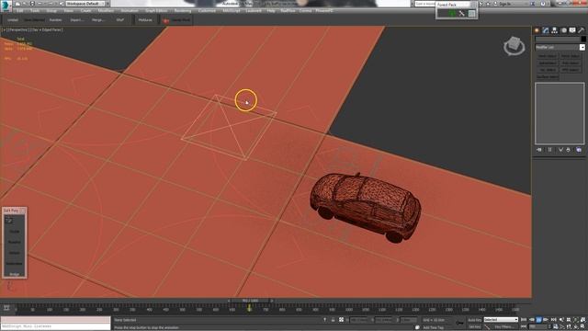This screenshot has width=588, height=331.
Task: Open the Modify command panel tab
Action: [x=546, y=30]
